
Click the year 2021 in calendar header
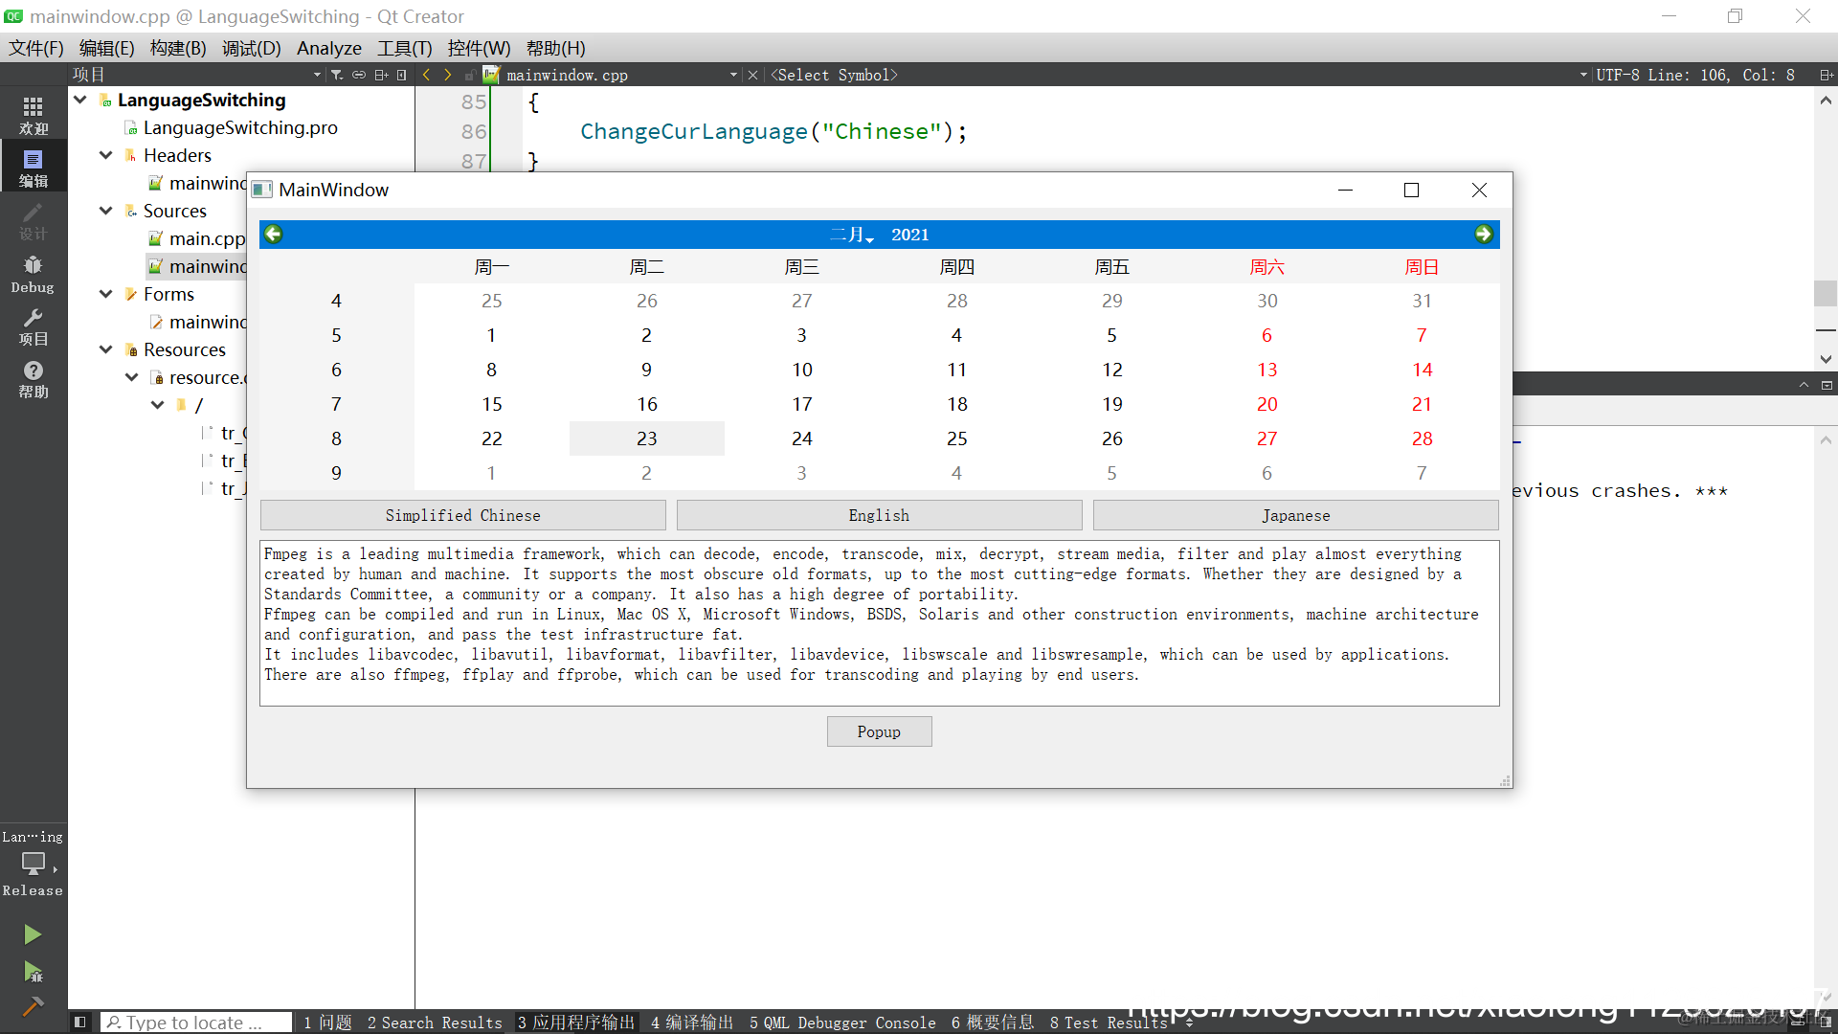tap(910, 235)
